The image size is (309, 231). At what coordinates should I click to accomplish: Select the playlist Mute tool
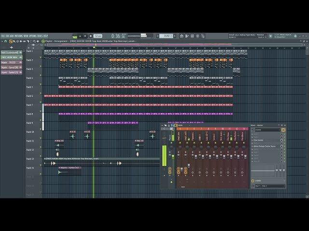(x=21, y=41)
